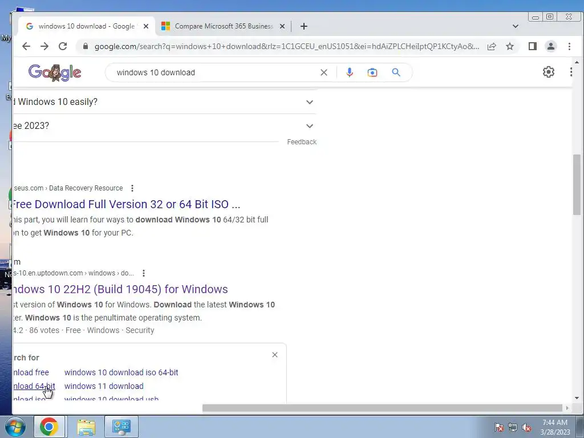This screenshot has height=438, width=584.
Task: Submit search with the magnifier icon
Action: tap(396, 72)
